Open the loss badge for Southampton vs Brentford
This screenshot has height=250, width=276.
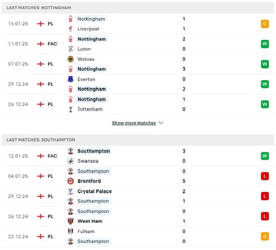[265, 176]
